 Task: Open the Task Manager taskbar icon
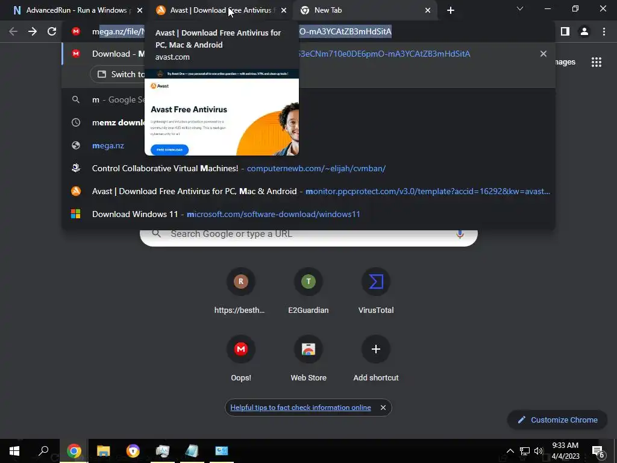pos(162,450)
